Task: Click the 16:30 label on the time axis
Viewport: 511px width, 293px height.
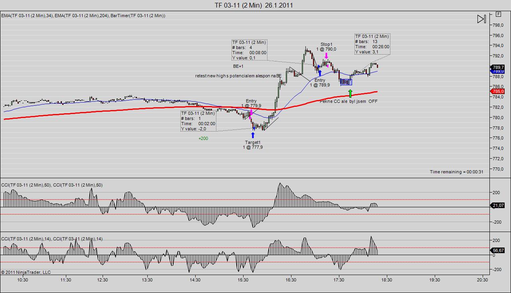Action: click(291, 280)
